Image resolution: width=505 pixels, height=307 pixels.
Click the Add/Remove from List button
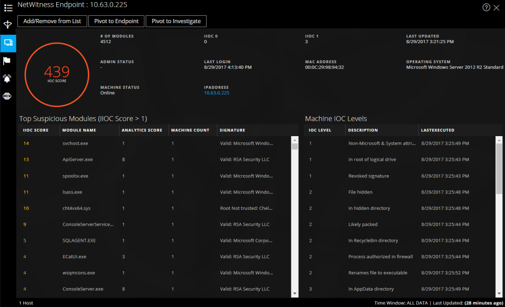pos(52,21)
